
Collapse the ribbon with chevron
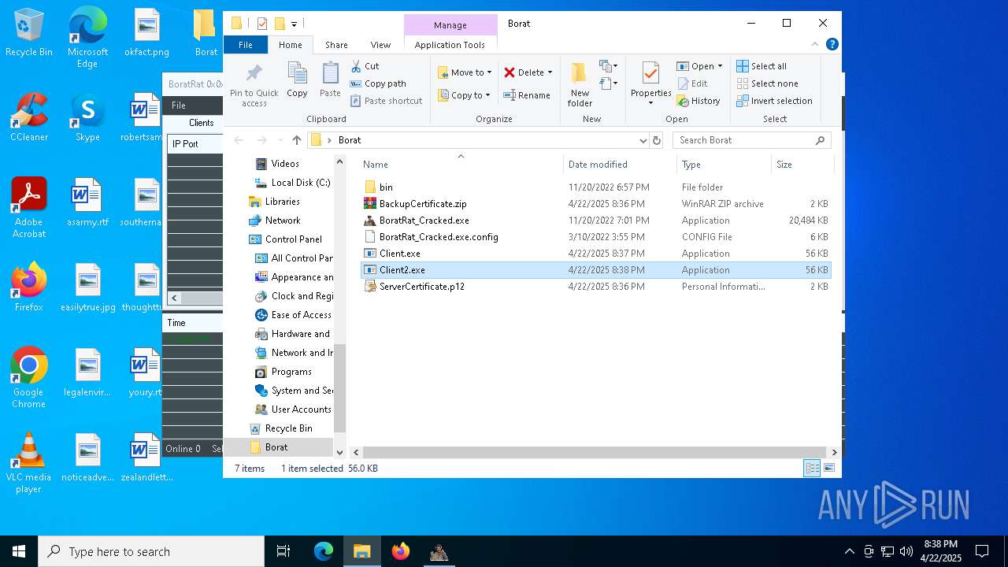815,45
